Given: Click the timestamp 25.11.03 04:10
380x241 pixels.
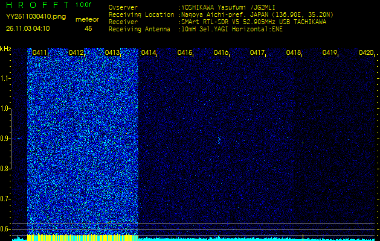Looking at the screenshot, I should (x=28, y=28).
